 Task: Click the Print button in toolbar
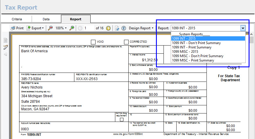pos(17,28)
